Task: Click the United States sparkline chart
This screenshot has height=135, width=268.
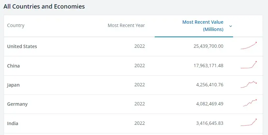Action: (x=249, y=46)
